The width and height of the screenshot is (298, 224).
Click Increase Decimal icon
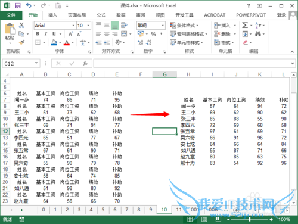tap(141, 42)
